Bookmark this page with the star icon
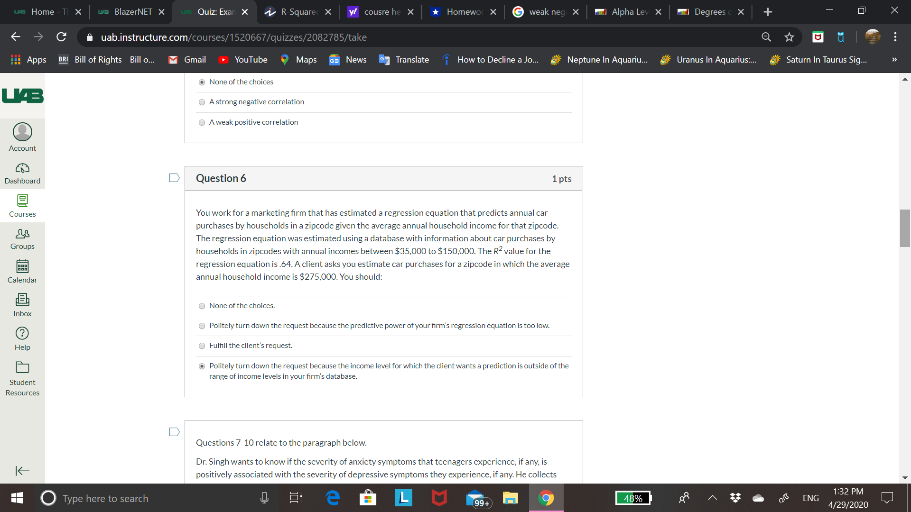The height and width of the screenshot is (512, 911). tap(789, 37)
